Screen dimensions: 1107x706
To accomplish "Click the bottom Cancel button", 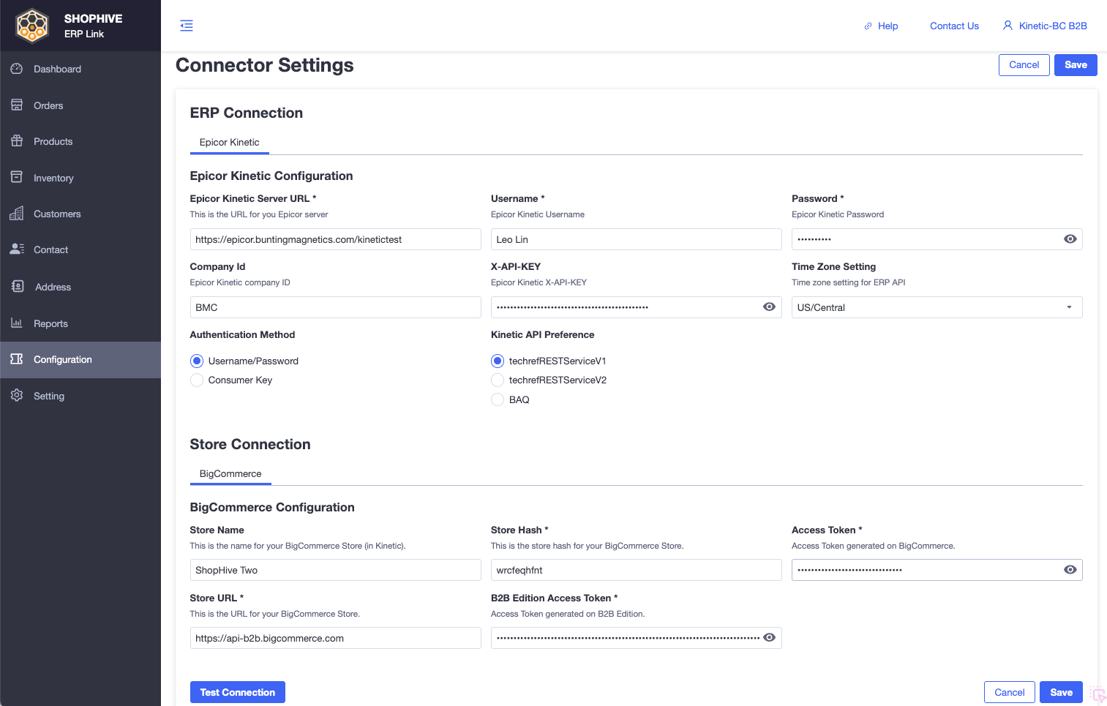I will [x=1009, y=692].
